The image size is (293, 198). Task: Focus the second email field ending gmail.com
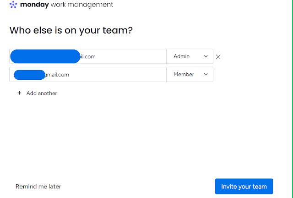pyautogui.click(x=88, y=74)
